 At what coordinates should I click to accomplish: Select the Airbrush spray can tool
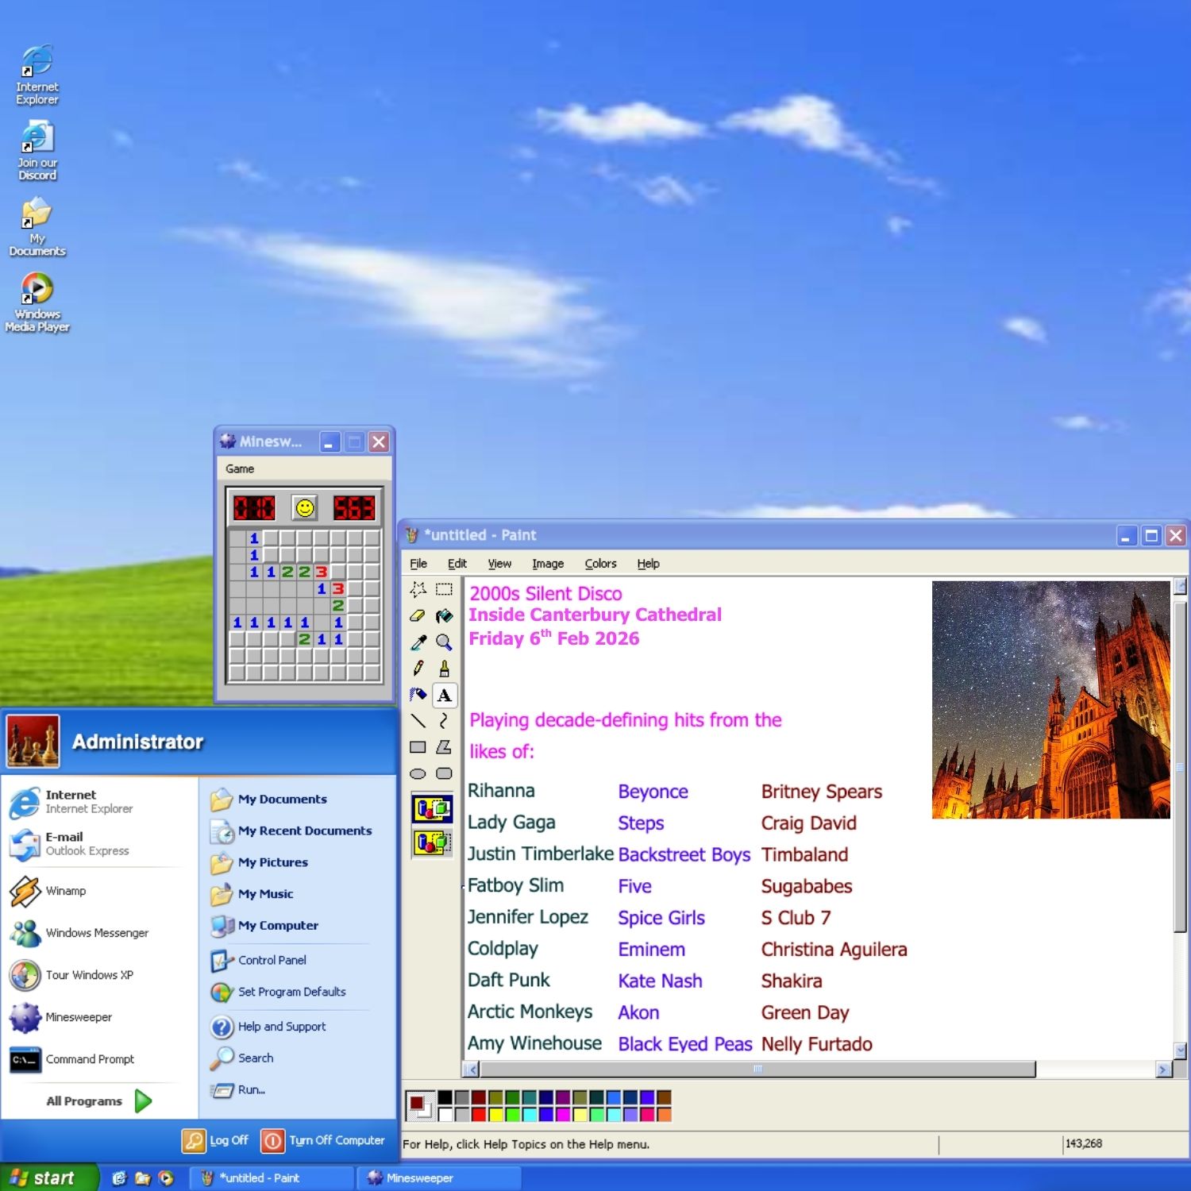point(418,695)
